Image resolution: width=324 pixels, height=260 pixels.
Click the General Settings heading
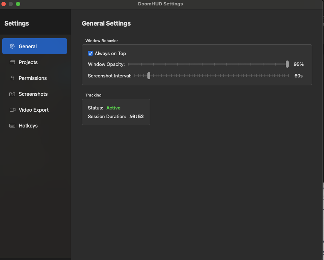(x=106, y=23)
